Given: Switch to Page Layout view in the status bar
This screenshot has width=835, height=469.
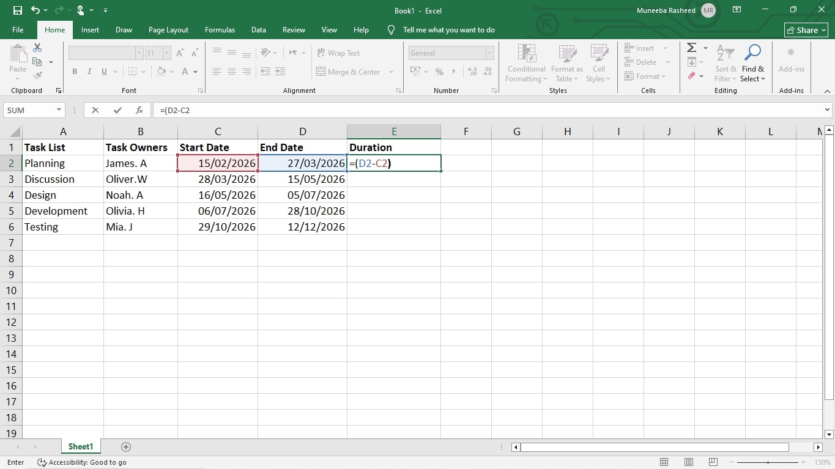Looking at the screenshot, I should [689, 462].
